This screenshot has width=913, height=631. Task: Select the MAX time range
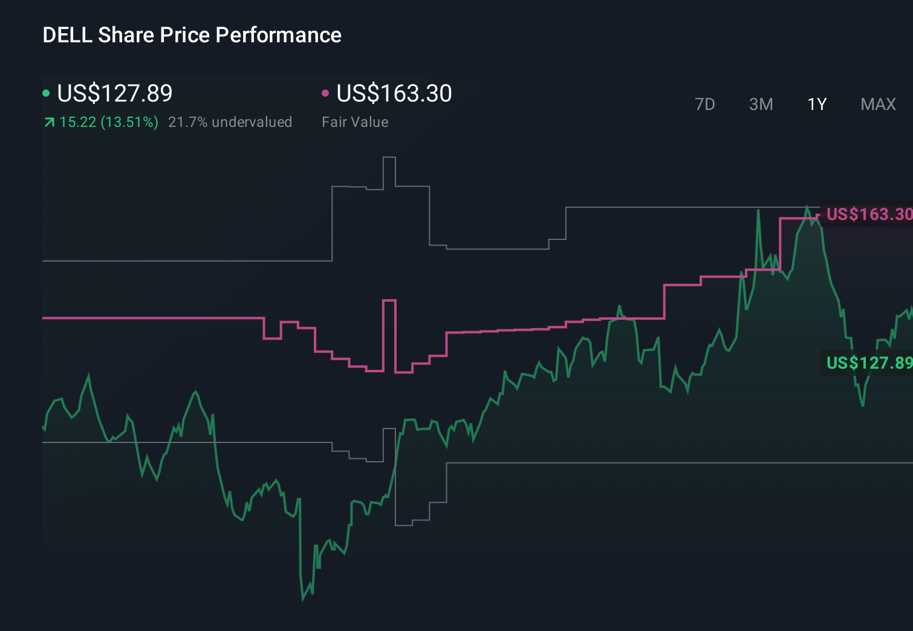[877, 104]
